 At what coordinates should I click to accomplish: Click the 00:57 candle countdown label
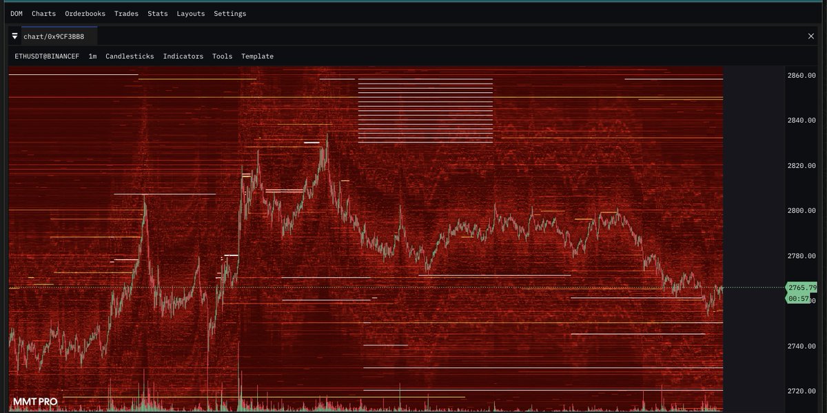click(x=799, y=299)
